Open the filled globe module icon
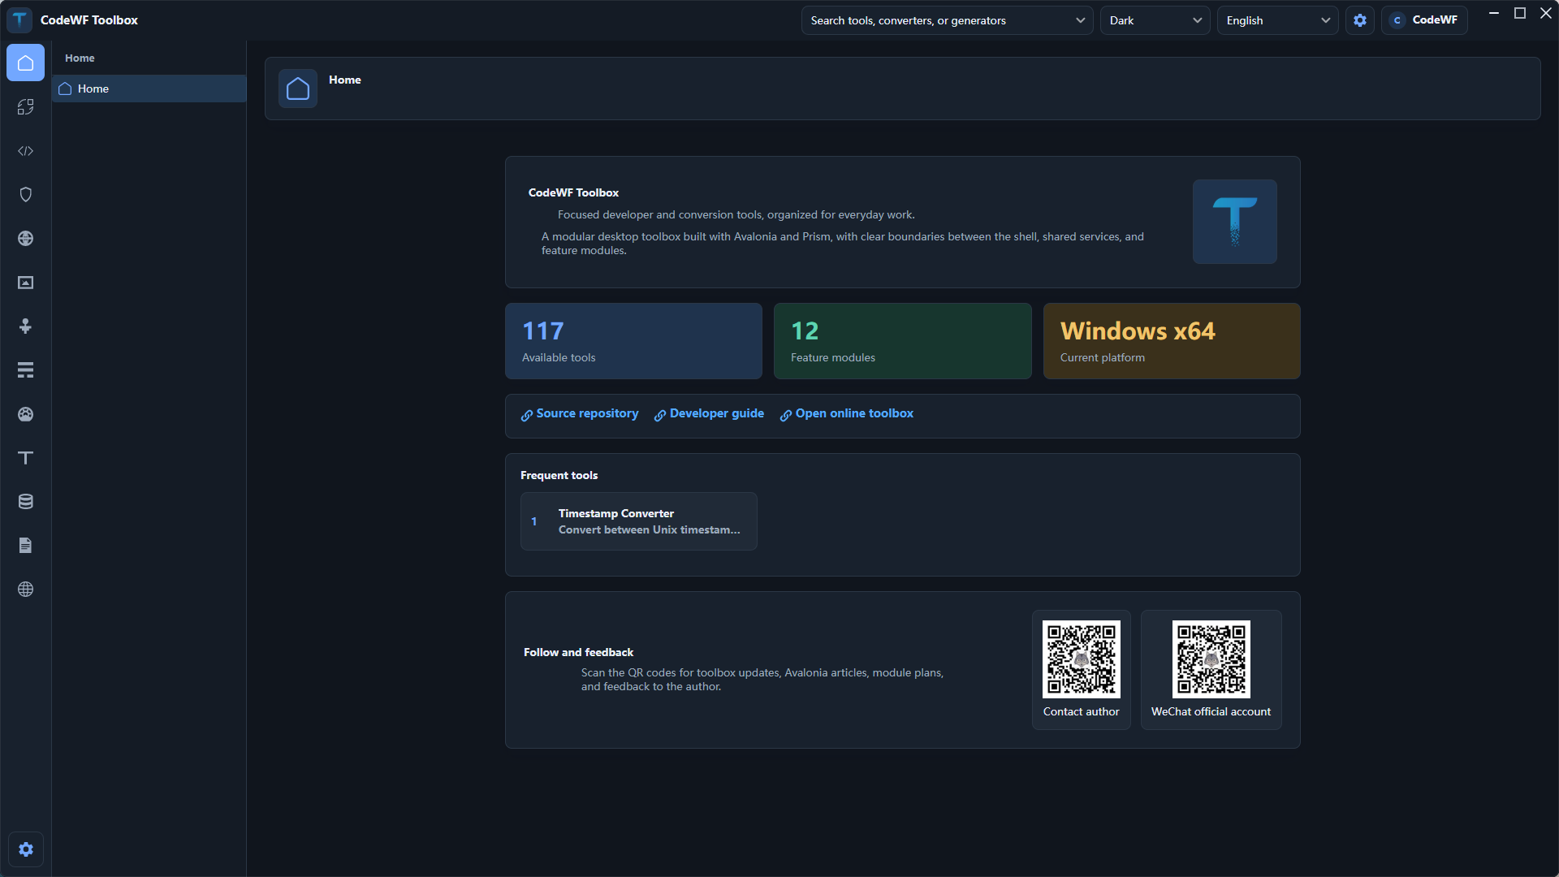This screenshot has width=1559, height=877. click(x=25, y=239)
